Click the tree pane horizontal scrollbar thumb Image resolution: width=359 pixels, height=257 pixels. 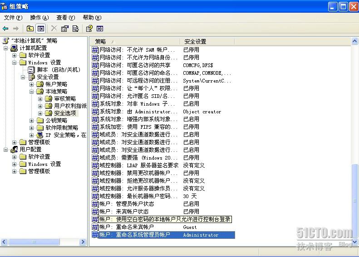tap(34, 242)
